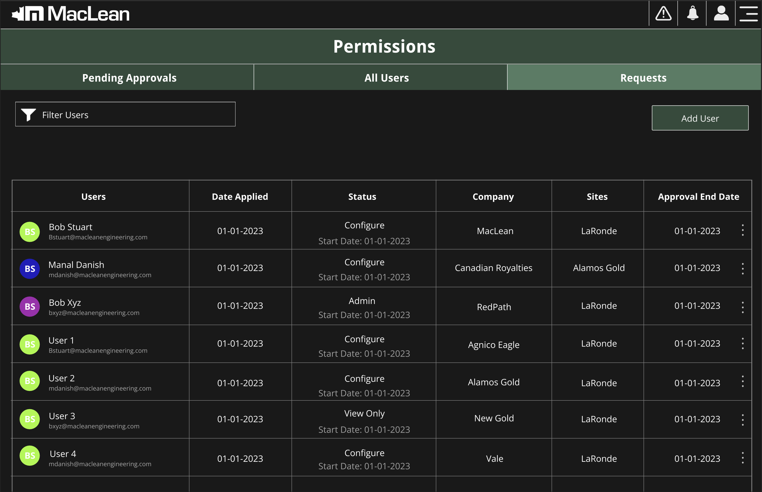Open three-dot menu for Bob Stuart
762x492 pixels.
pos(742,230)
